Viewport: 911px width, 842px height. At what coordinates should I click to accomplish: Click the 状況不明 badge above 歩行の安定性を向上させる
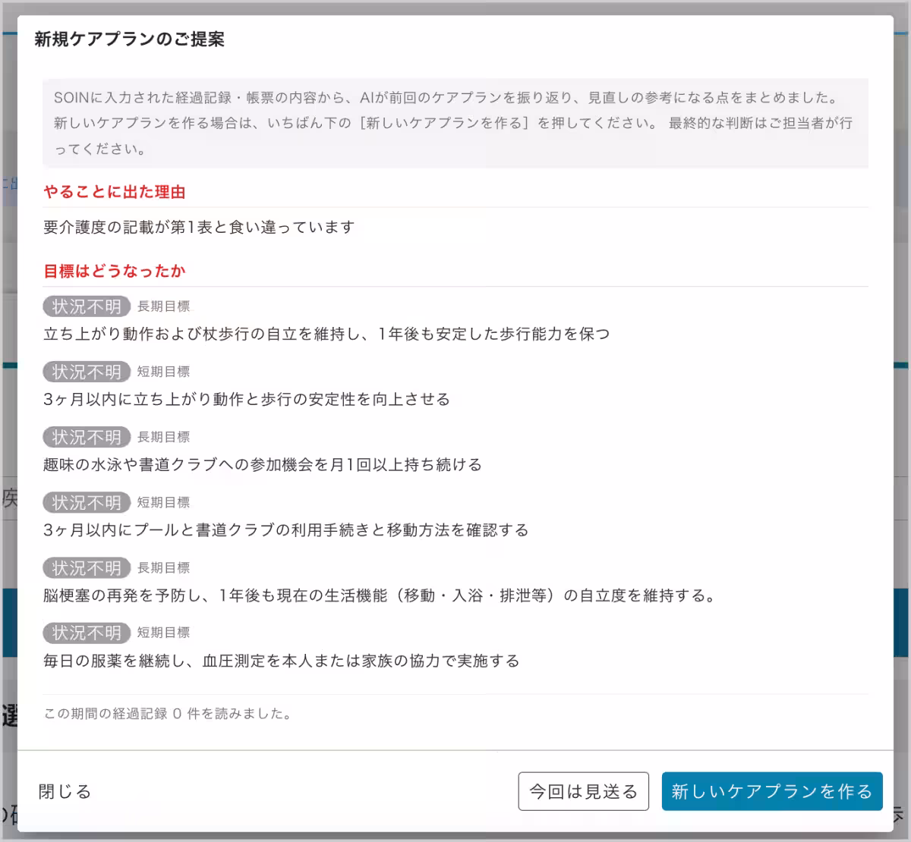(87, 372)
